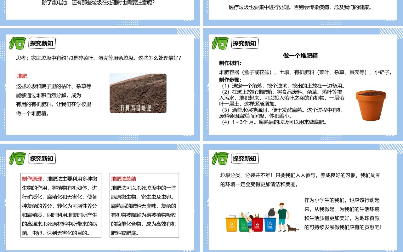Select the red recycling bin in the illustration

(x=258, y=224)
